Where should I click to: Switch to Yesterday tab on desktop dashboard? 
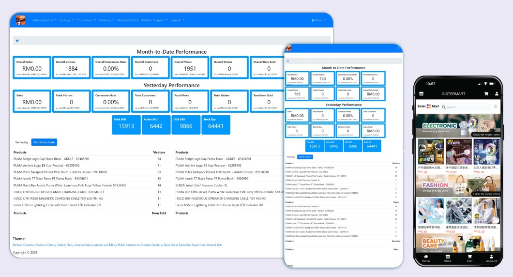[22, 142]
